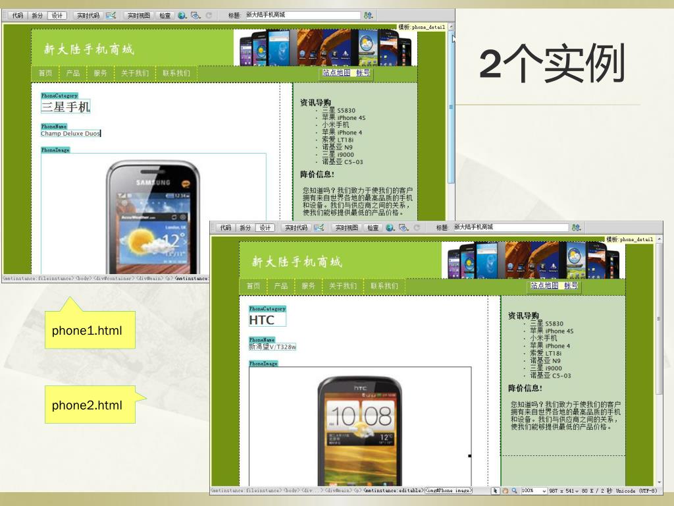Select 设计 view button in phone1 window

57,16
